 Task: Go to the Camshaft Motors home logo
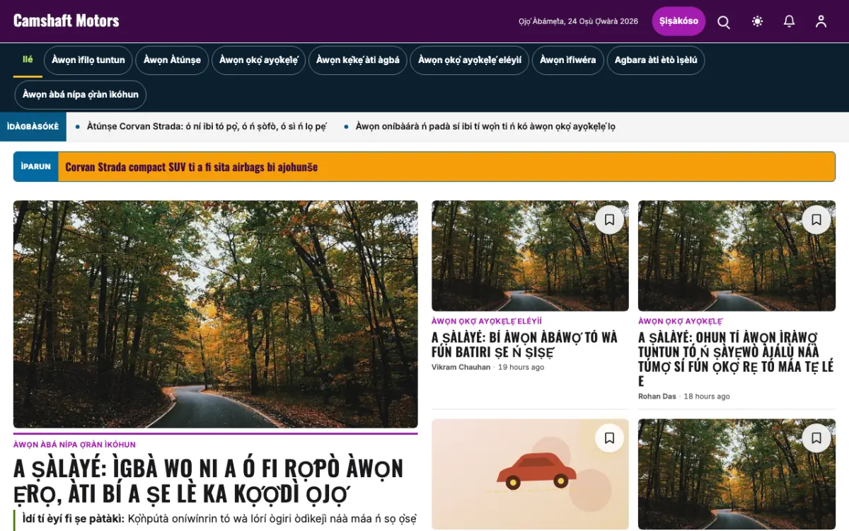[x=67, y=21]
